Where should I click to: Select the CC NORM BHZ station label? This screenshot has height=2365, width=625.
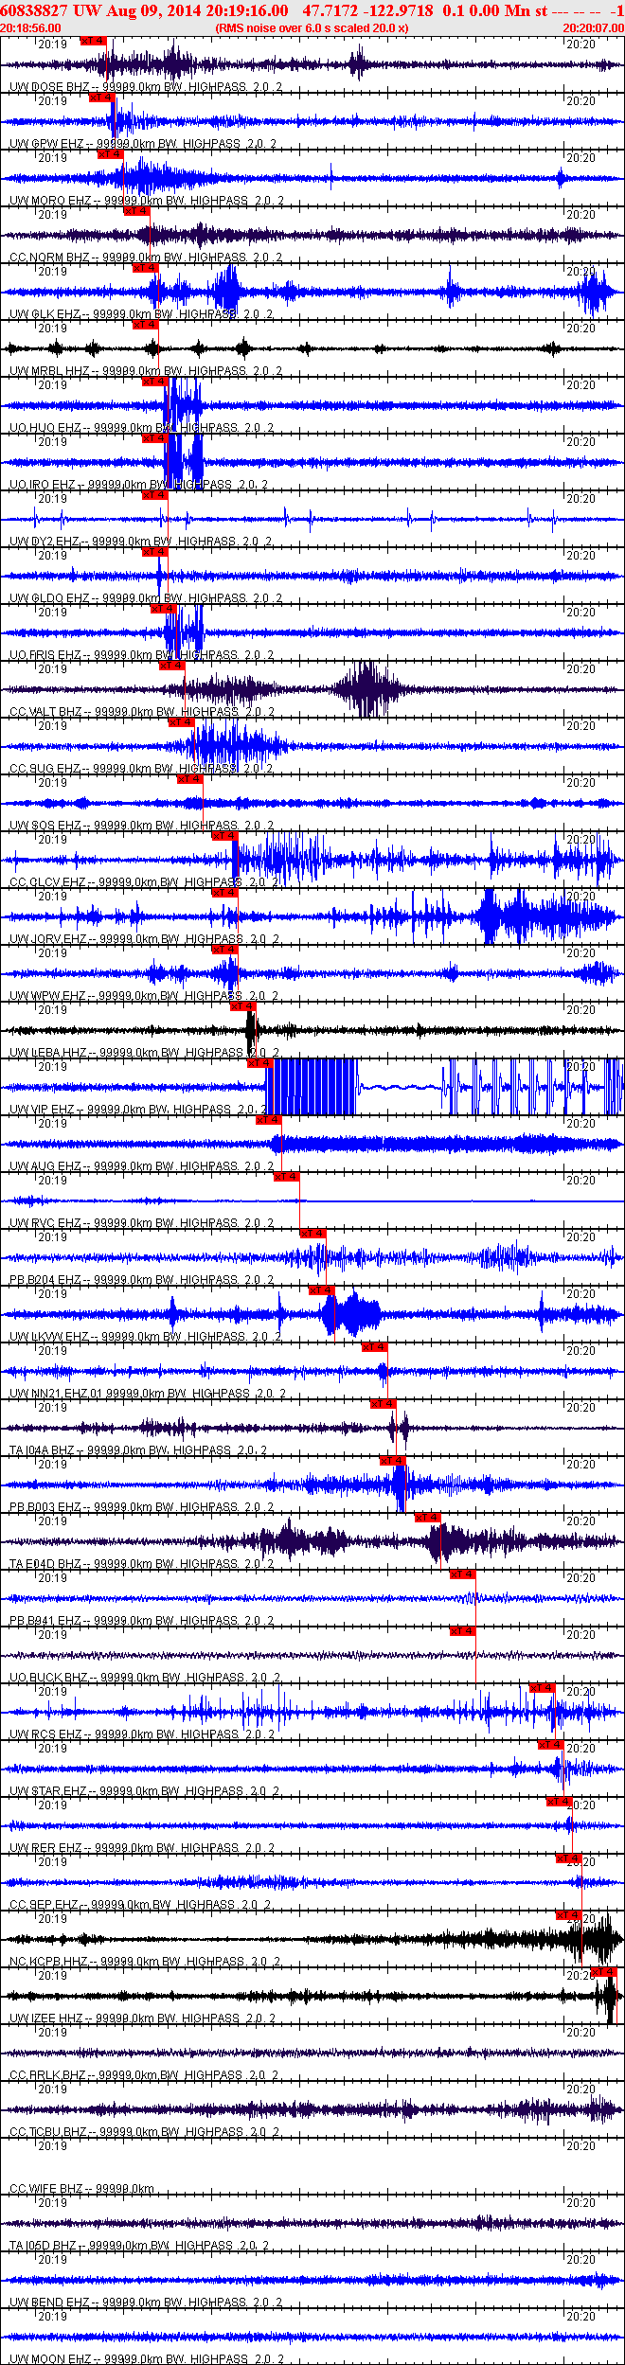(49, 258)
